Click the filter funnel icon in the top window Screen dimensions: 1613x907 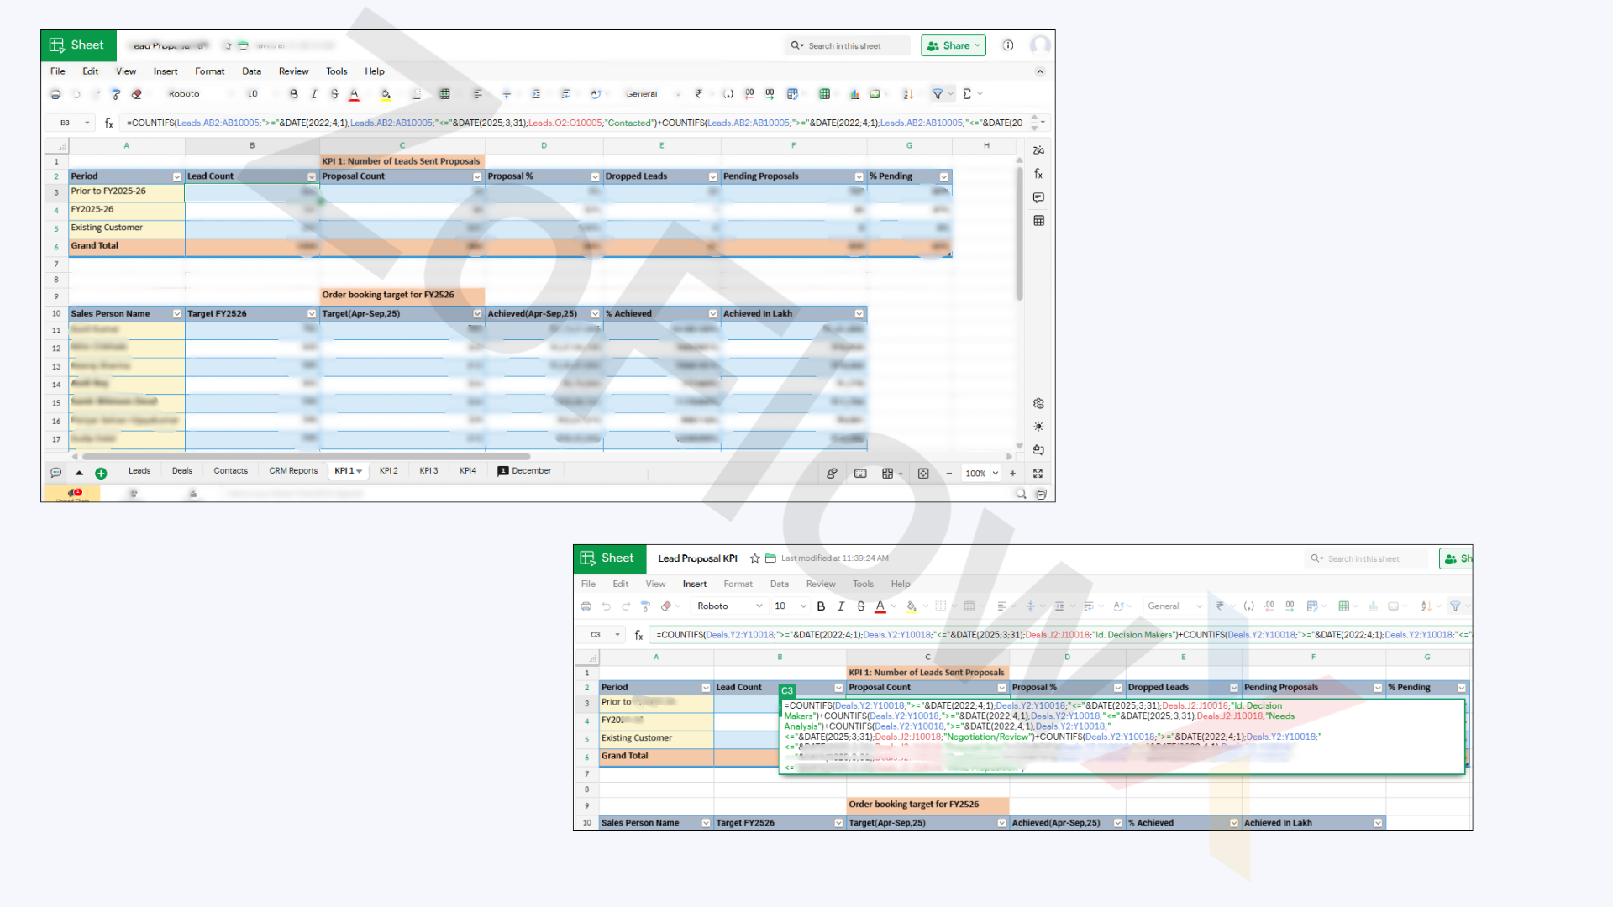click(x=938, y=94)
